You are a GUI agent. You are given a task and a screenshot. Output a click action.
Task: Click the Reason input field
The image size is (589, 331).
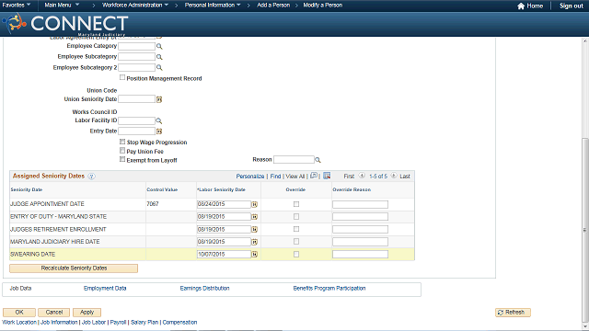[294, 160]
